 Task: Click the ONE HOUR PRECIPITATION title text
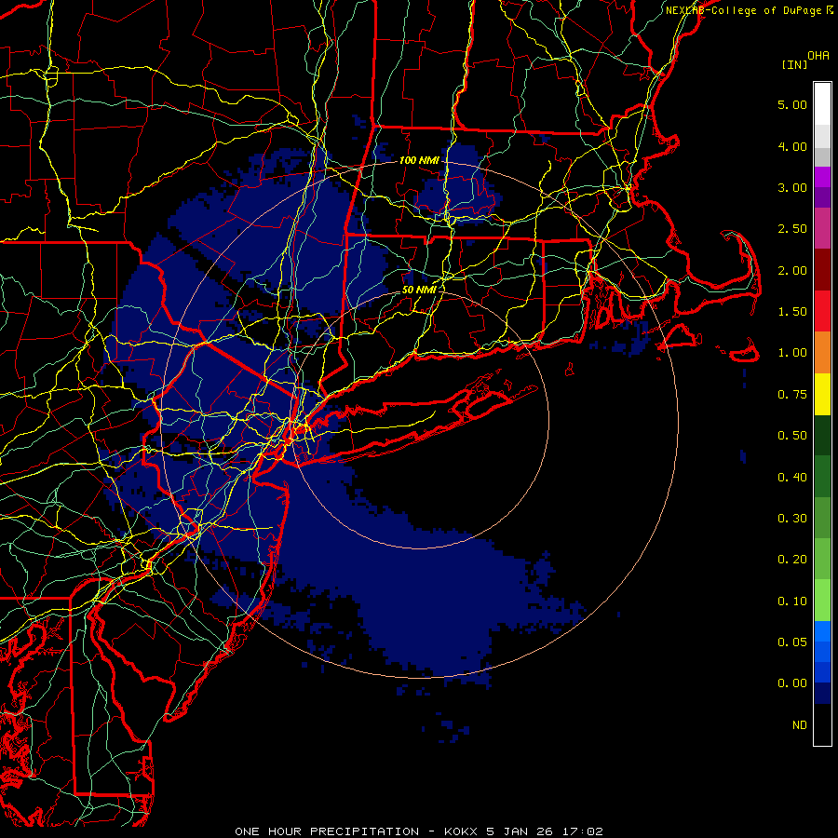point(327,831)
